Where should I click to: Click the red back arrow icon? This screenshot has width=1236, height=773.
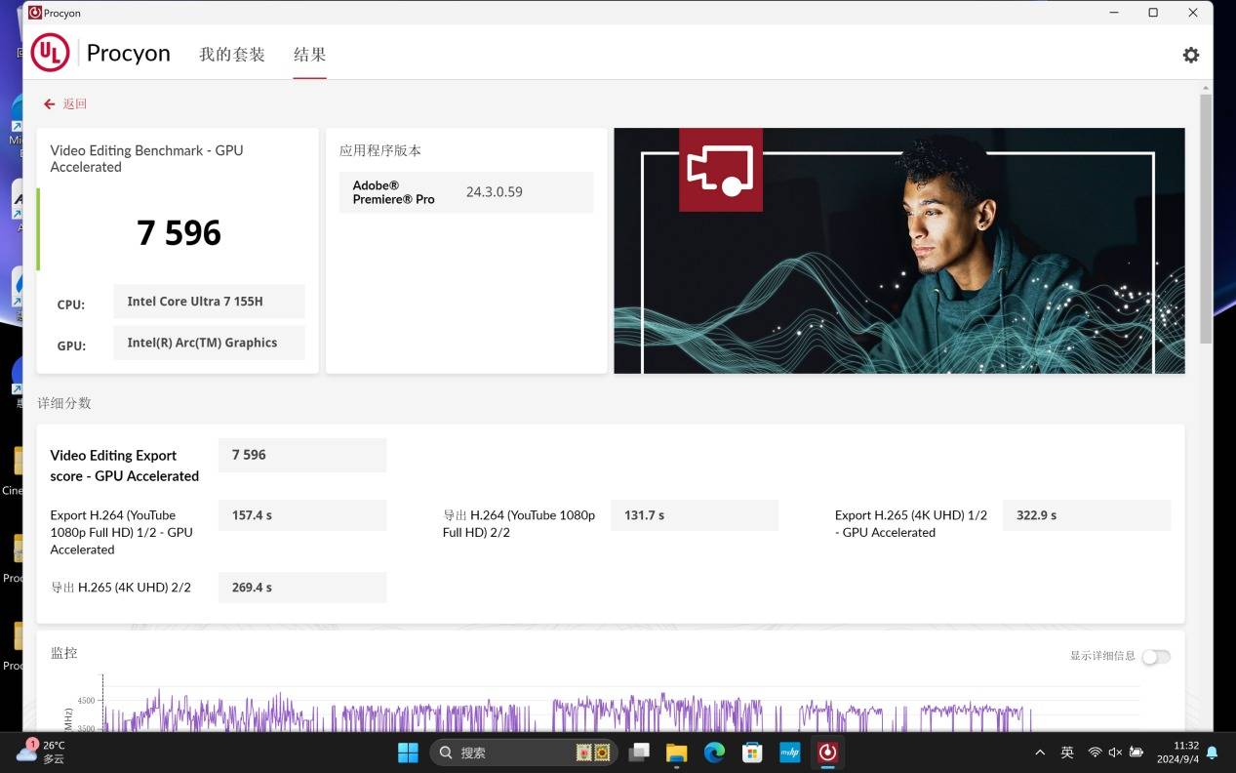point(49,104)
